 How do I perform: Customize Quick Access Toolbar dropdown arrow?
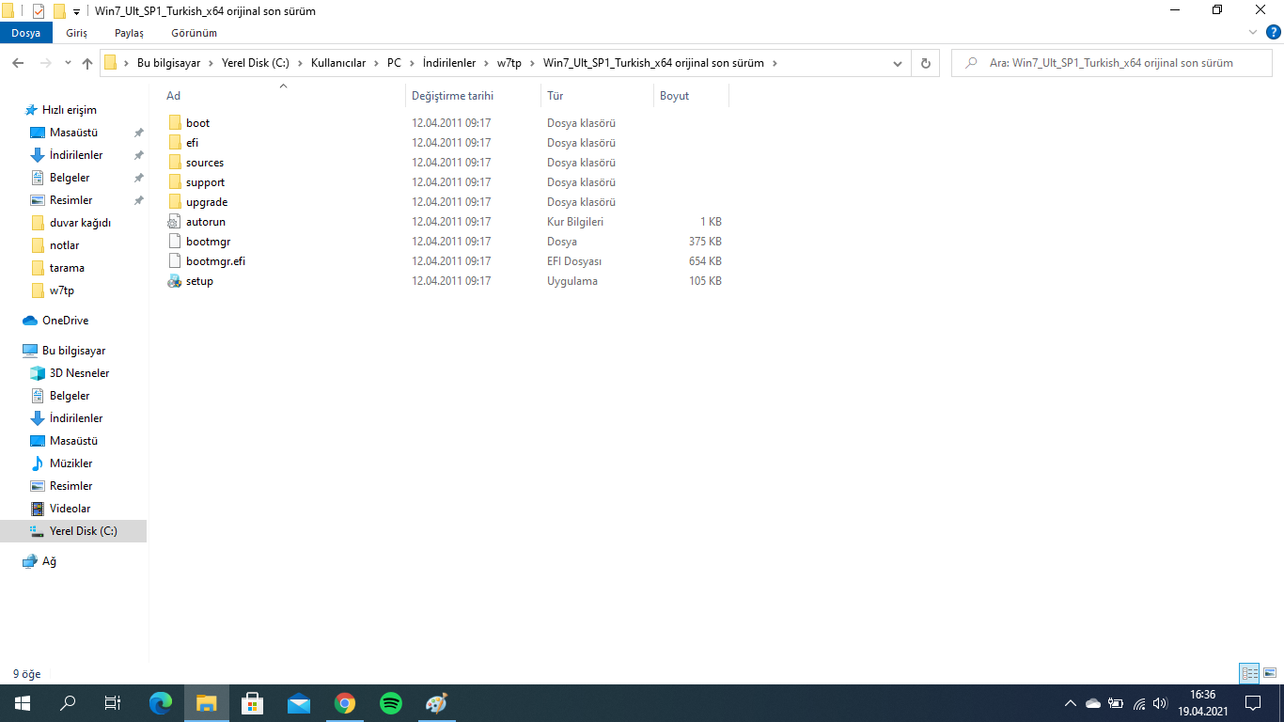(76, 11)
